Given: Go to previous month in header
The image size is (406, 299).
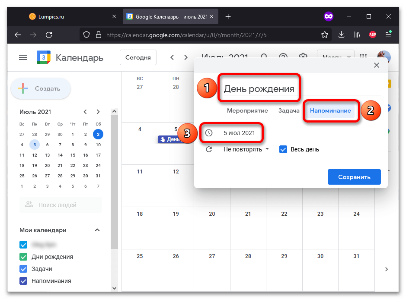Looking at the screenshot, I should pyautogui.click(x=172, y=57).
